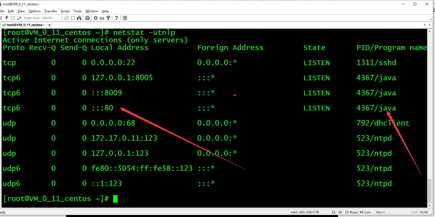
Task: Click the text '127.0.0.1:8005'
Action: pyautogui.click(x=122, y=78)
